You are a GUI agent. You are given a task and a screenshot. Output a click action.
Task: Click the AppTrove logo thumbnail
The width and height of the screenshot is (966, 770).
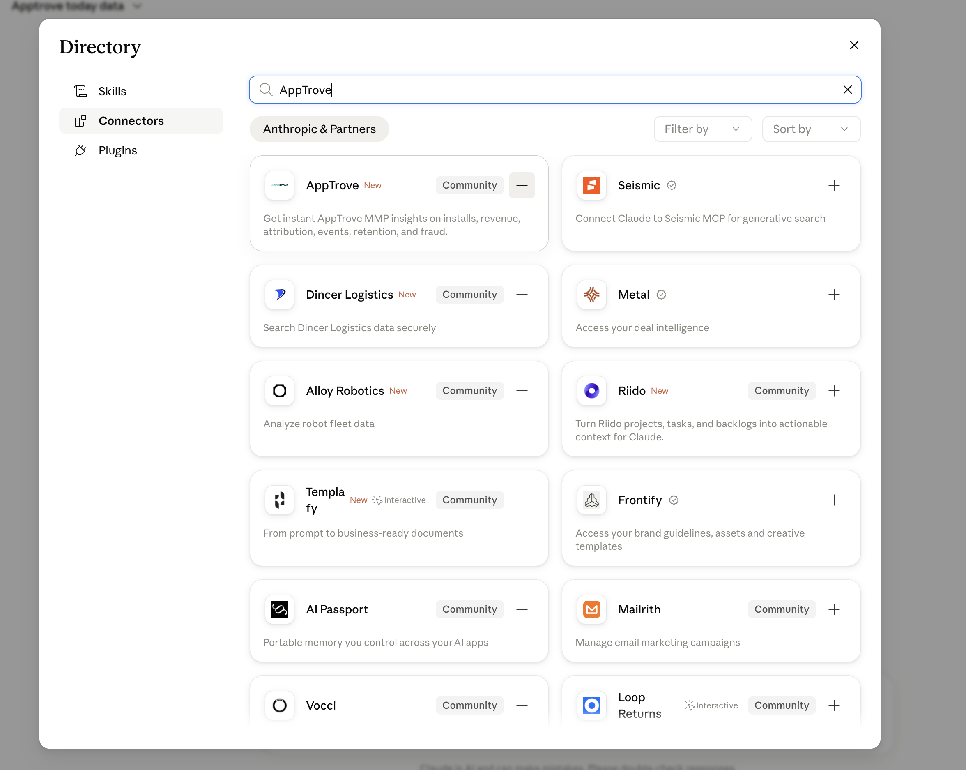coord(280,185)
